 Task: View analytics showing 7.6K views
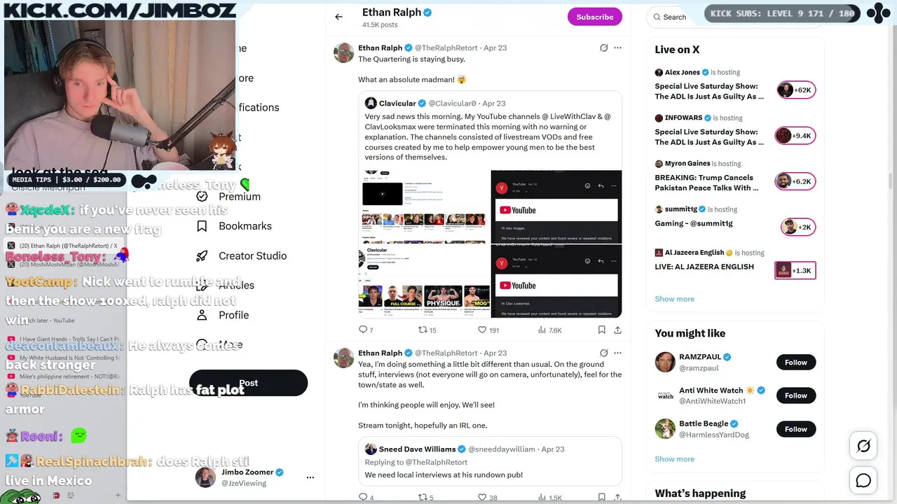coord(550,330)
